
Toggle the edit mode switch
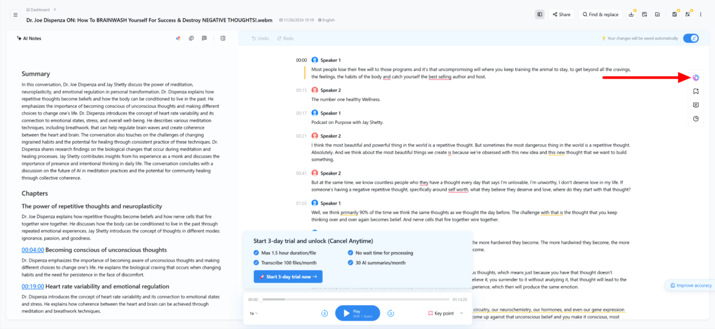click(x=691, y=38)
